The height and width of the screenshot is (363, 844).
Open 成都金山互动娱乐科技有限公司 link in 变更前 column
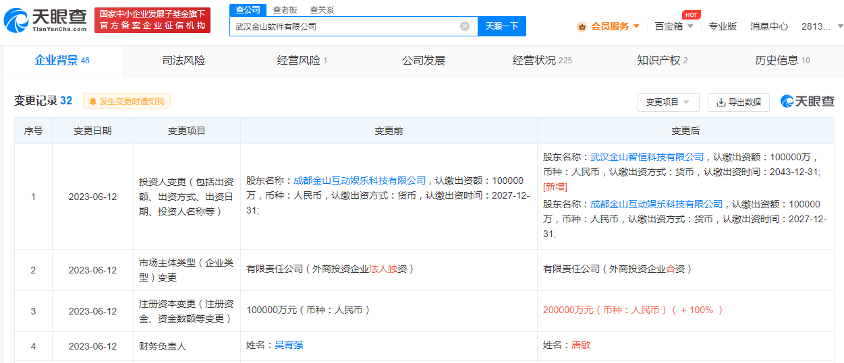pos(360,180)
